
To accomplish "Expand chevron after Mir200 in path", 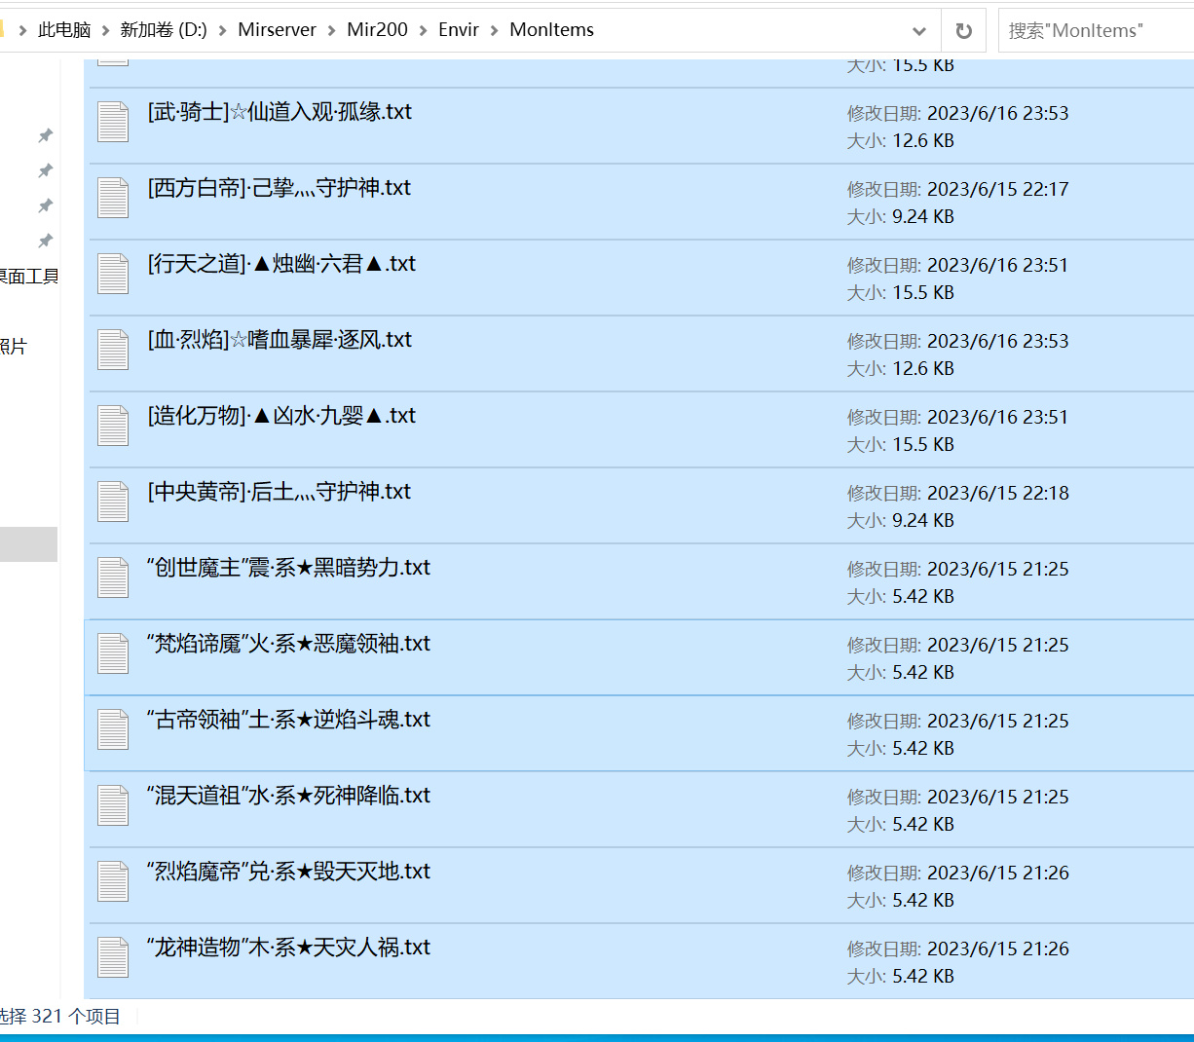I will tap(424, 30).
